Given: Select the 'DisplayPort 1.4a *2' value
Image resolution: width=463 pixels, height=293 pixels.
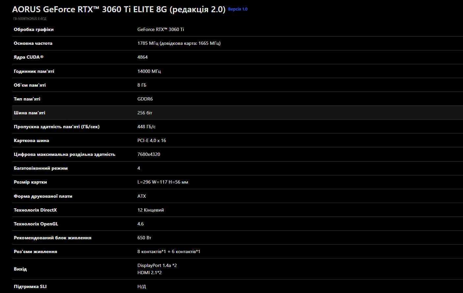Looking at the screenshot, I should click(157, 265).
